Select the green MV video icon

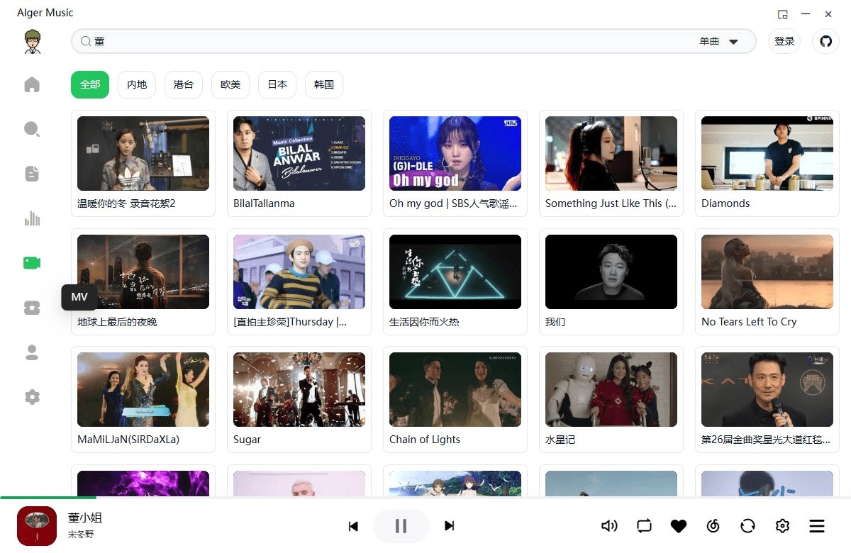pos(32,262)
